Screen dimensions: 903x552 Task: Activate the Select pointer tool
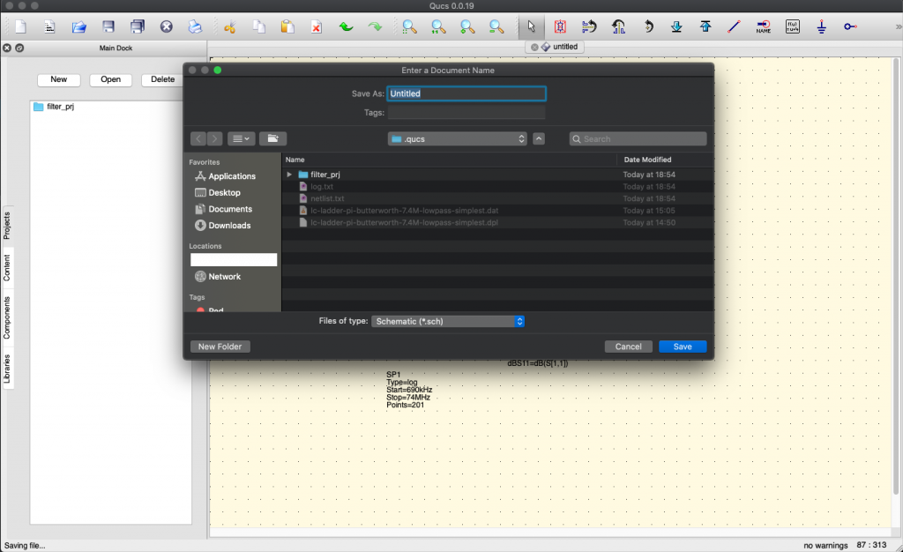(x=531, y=26)
